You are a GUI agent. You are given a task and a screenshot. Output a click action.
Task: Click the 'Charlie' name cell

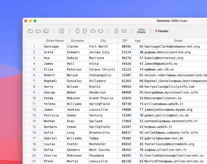tap(55, 155)
